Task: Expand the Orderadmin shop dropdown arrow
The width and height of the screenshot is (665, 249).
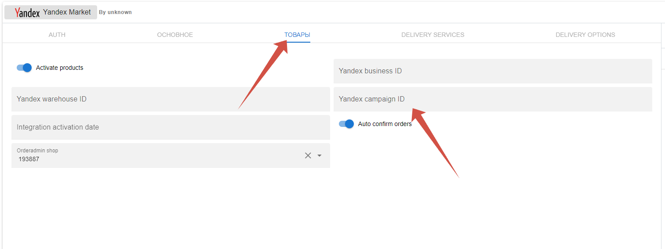Action: coord(320,155)
